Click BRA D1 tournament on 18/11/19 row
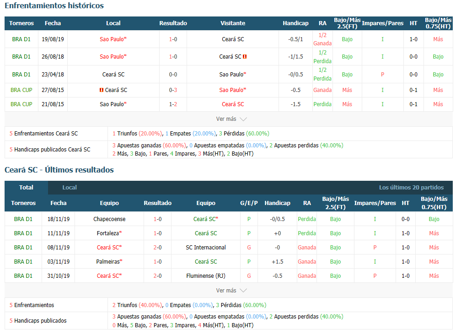The height and width of the screenshot is (335, 461). (23, 219)
